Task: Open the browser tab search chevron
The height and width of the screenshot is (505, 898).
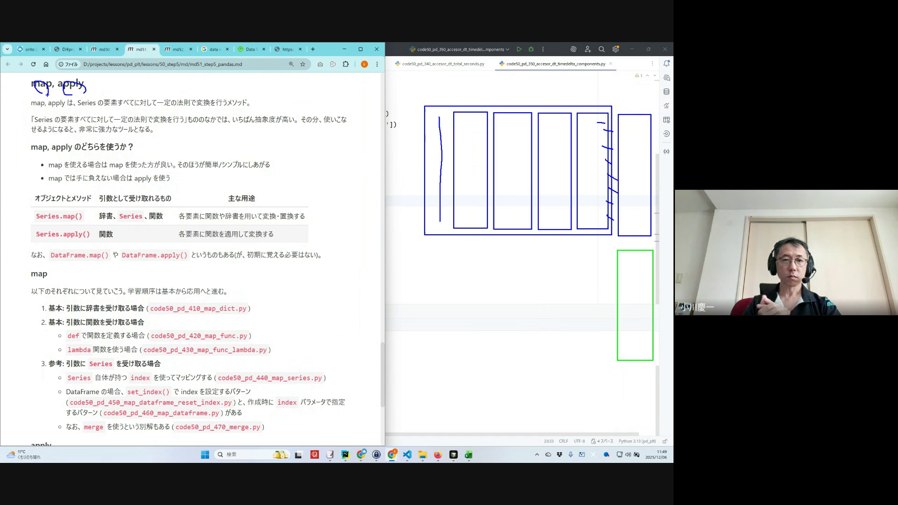Action: [7, 49]
